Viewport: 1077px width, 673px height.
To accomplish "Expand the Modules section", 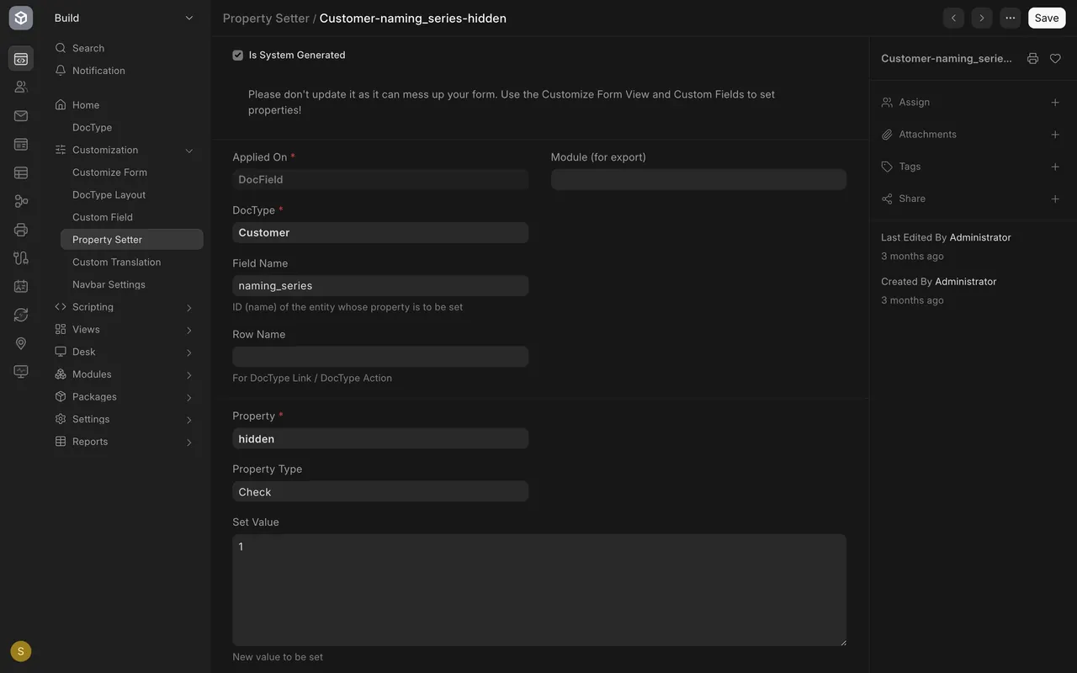I will pos(189,375).
